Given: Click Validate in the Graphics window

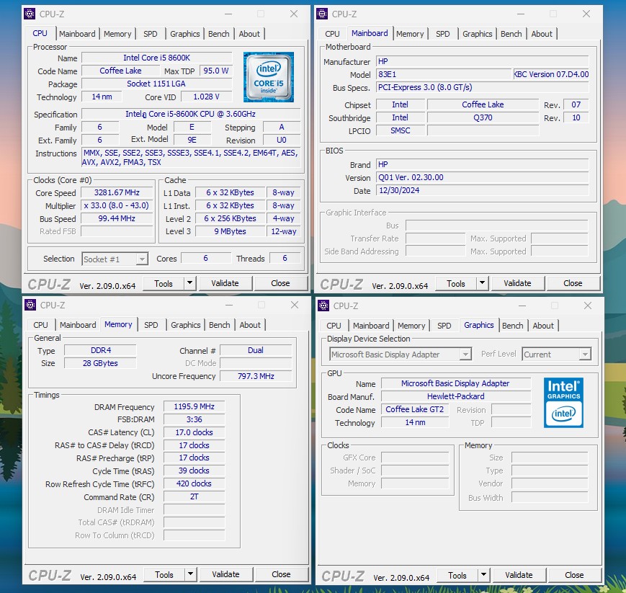Looking at the screenshot, I should [519, 575].
